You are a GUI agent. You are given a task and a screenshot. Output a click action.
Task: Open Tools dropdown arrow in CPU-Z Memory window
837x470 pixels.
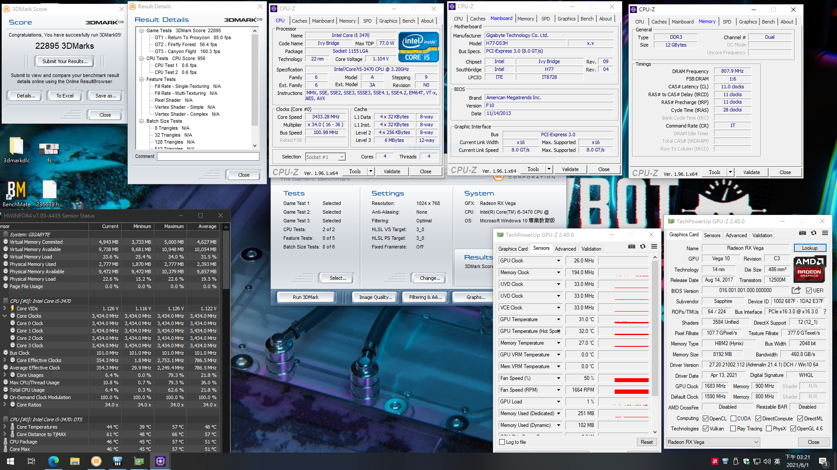[730, 172]
